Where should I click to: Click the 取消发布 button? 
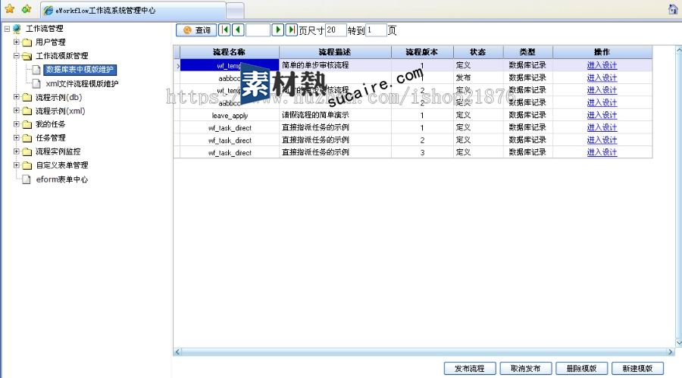coord(525,368)
